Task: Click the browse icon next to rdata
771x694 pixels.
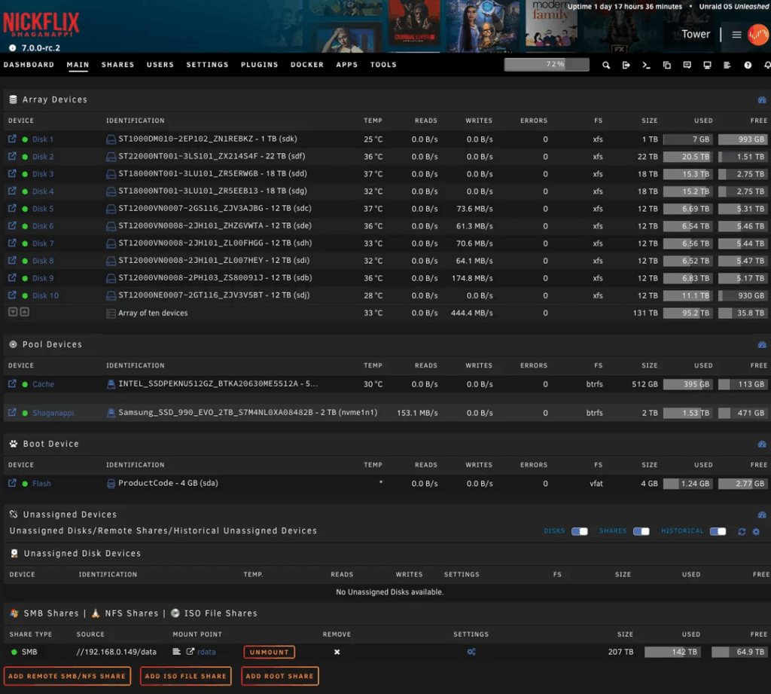Action: pos(190,651)
